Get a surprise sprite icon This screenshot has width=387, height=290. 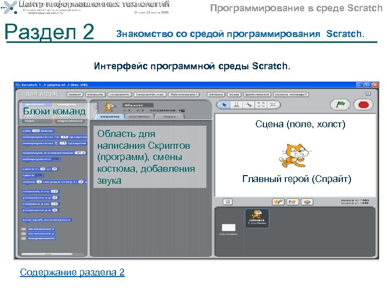click(307, 202)
